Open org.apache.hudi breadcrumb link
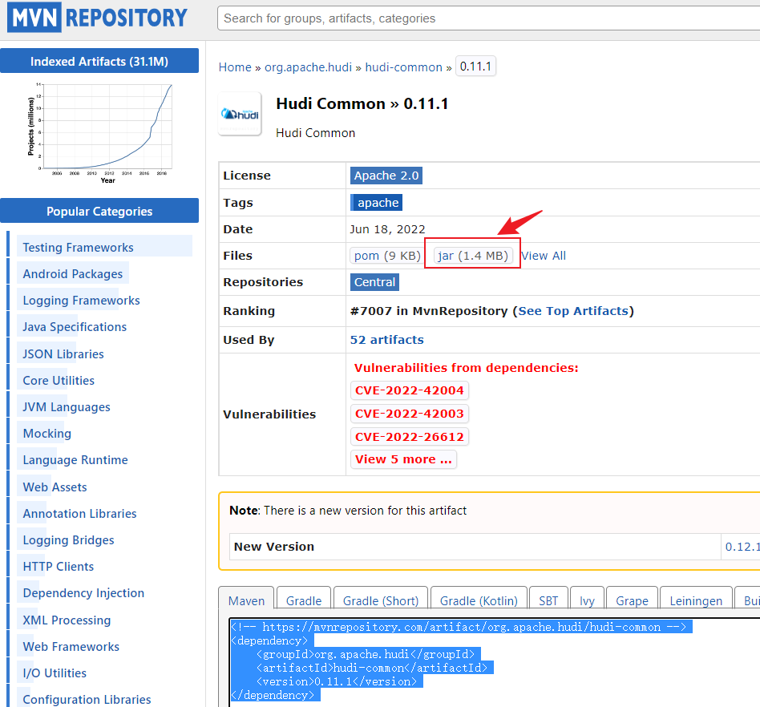760x707 pixels. coord(309,67)
